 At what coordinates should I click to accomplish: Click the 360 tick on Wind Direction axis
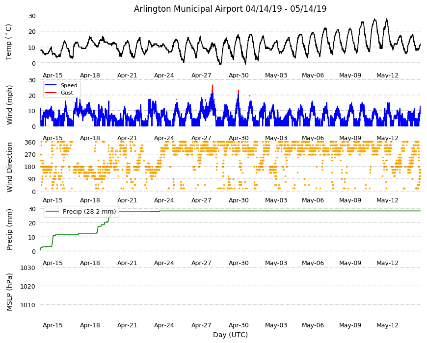click(x=30, y=143)
